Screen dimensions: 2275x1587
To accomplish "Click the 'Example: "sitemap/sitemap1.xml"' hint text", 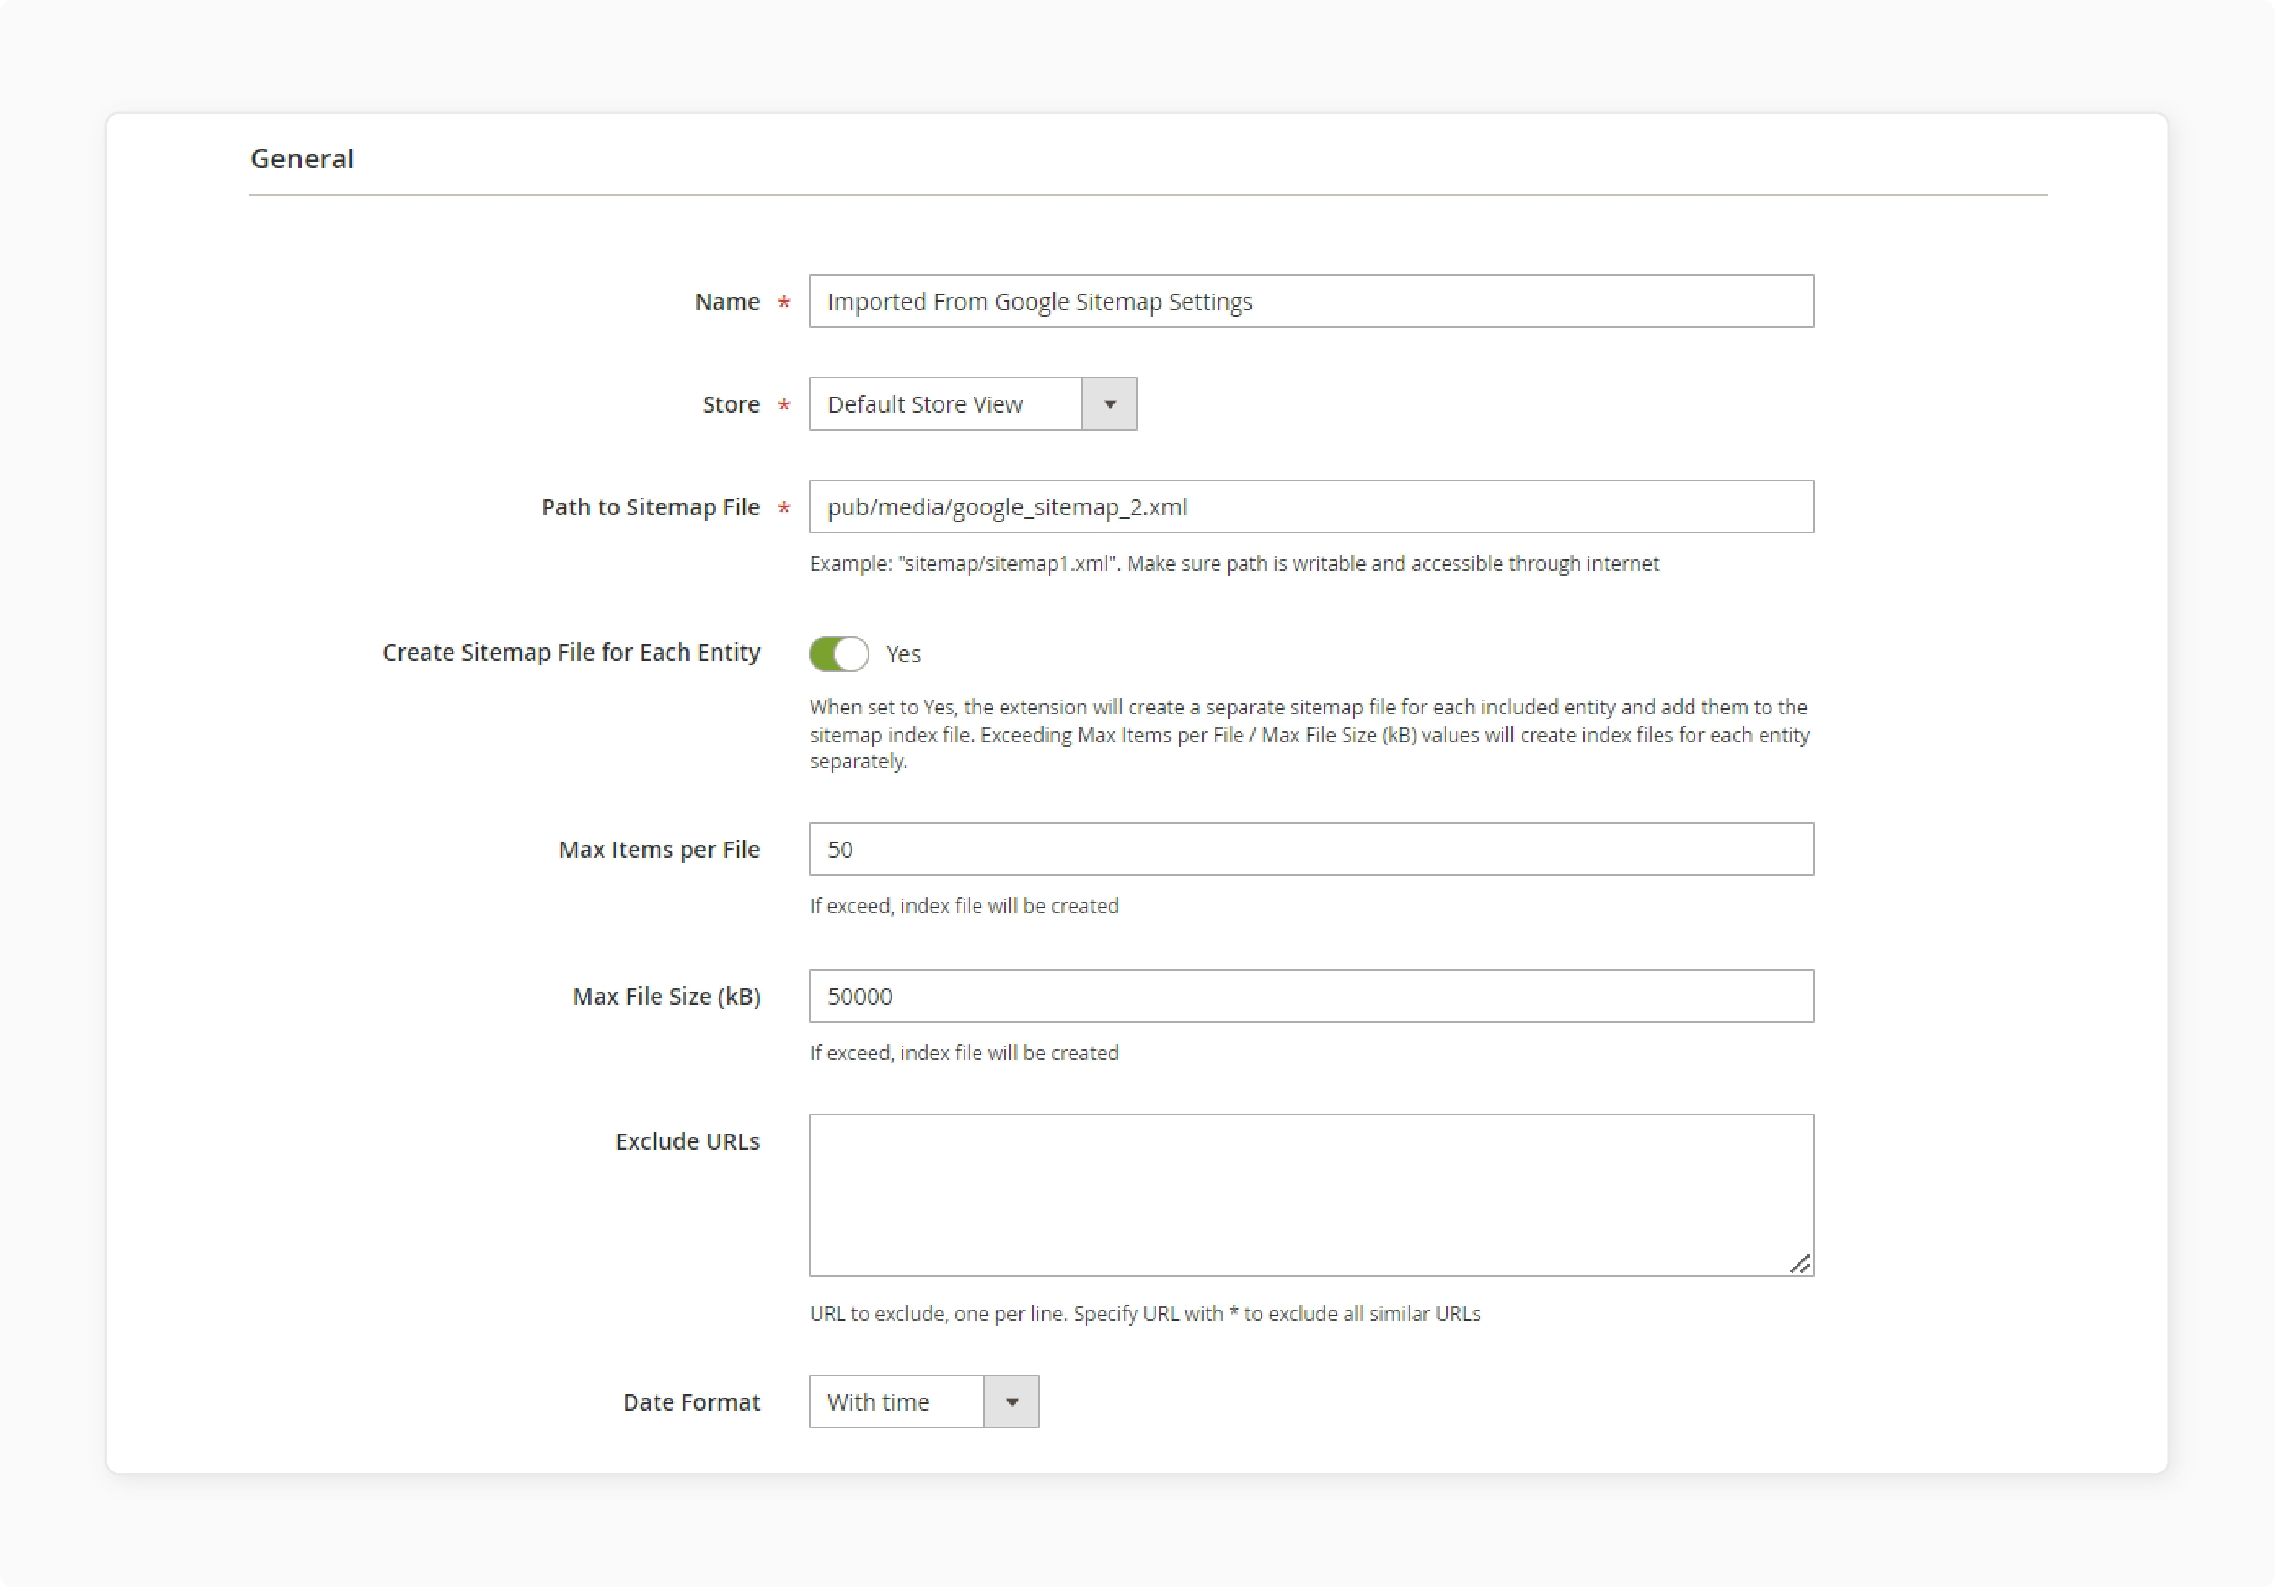I will click(1233, 564).
